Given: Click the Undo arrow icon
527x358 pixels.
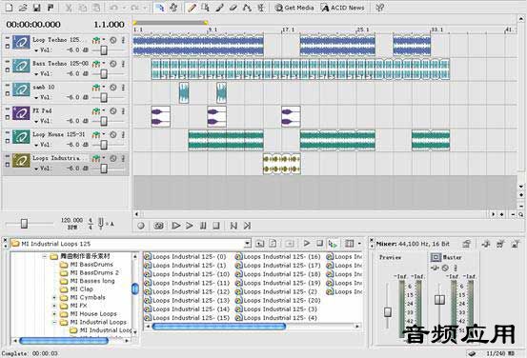Looking at the screenshot, I should 114,8.
